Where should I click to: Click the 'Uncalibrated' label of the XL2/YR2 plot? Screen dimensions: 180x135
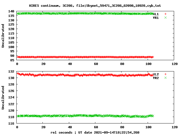(x=3, y=98)
